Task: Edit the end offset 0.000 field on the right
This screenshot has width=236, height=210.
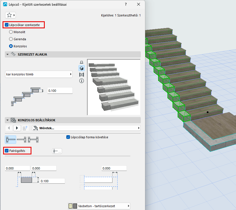Action: coord(114,168)
